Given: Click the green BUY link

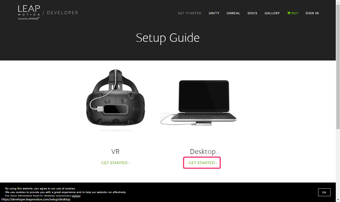Looking at the screenshot, I should (295, 13).
